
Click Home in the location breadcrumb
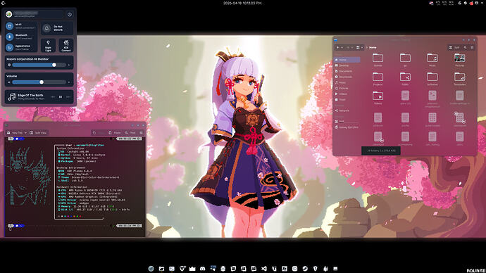373,47
